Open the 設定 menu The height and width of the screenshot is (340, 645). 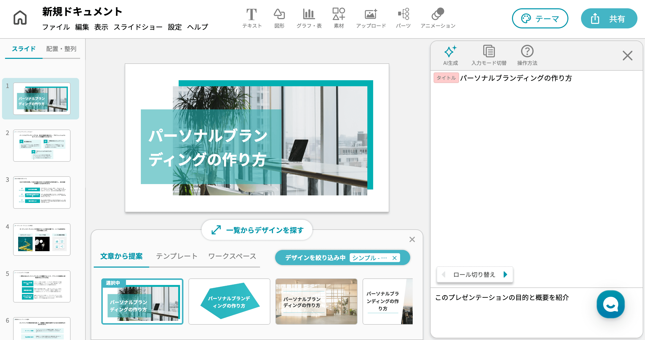click(x=175, y=27)
